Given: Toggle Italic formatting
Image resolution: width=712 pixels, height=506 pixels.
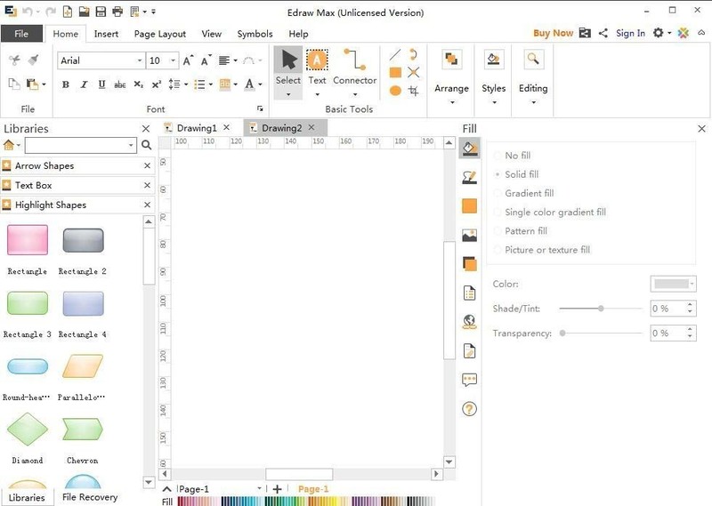Looking at the screenshot, I should click(x=84, y=84).
